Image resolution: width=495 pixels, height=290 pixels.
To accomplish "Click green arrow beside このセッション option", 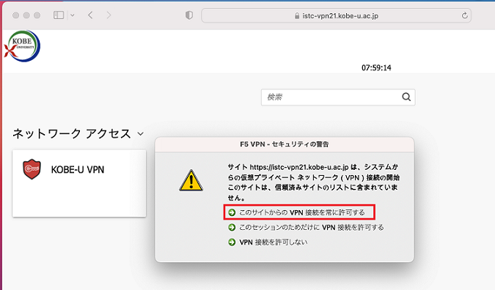I will (232, 227).
